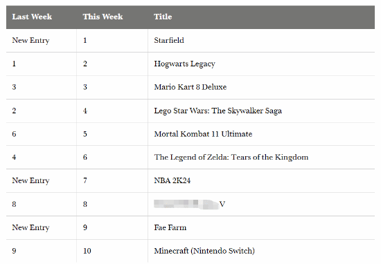The image size is (381, 264).
Task: Click the Title column header
Action: [163, 17]
